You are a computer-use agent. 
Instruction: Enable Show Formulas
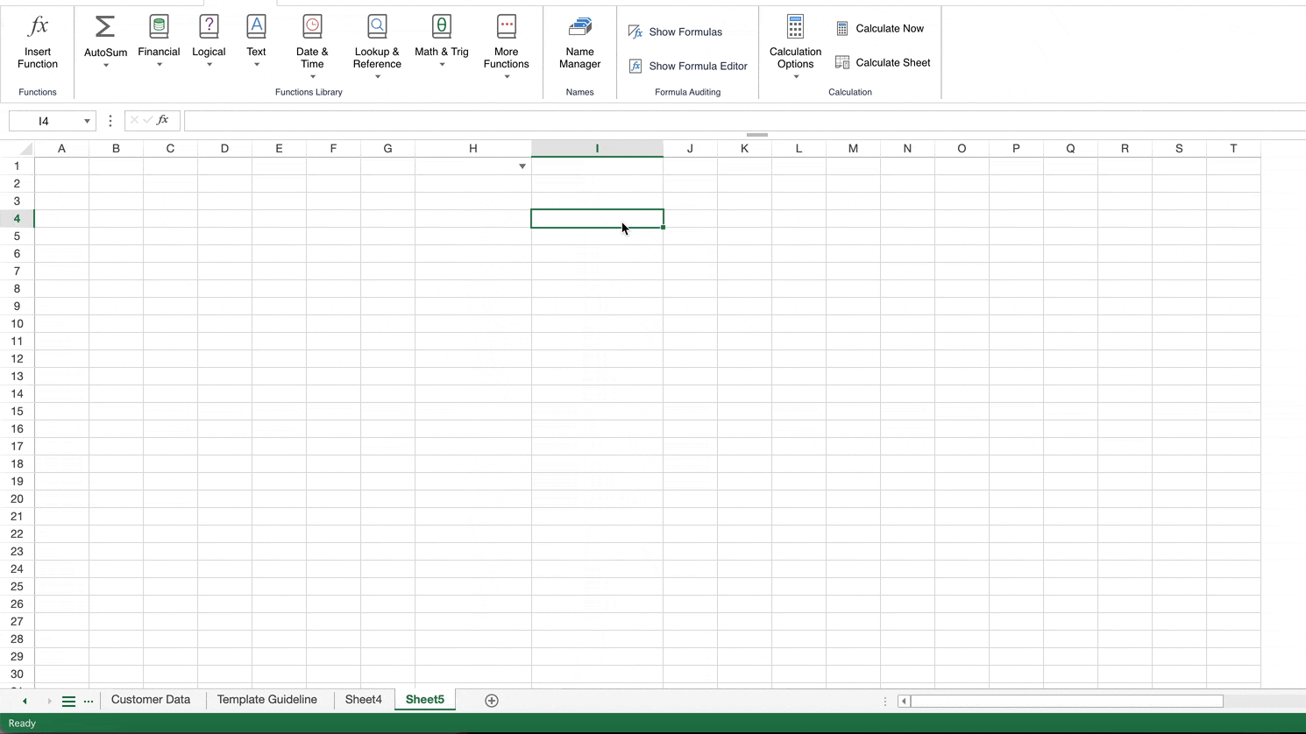coord(685,32)
